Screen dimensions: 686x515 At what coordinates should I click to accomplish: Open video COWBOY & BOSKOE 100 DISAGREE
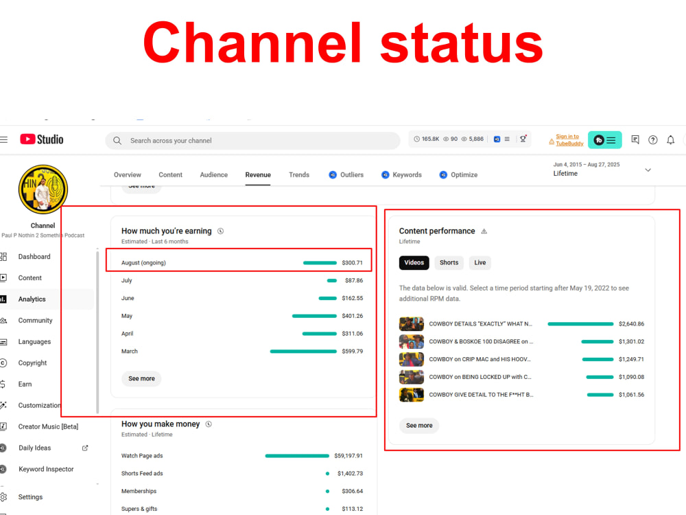(x=480, y=342)
